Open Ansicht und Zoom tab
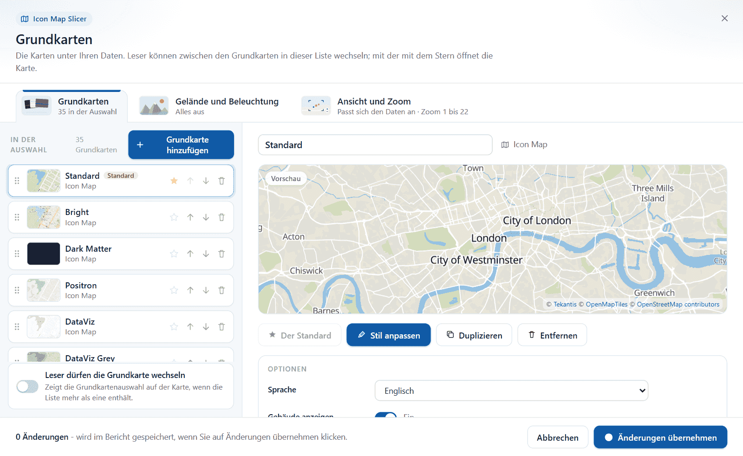Viewport: 743px width, 456px height. (x=385, y=106)
